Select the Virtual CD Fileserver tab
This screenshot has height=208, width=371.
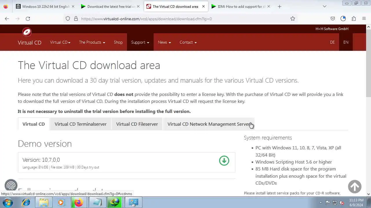point(137,124)
